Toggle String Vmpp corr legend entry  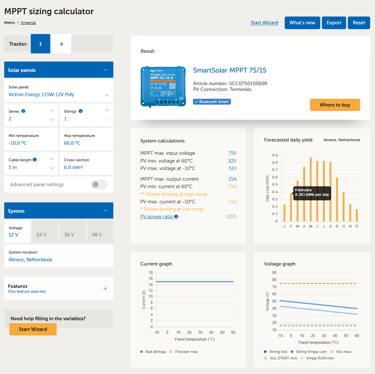309,352
